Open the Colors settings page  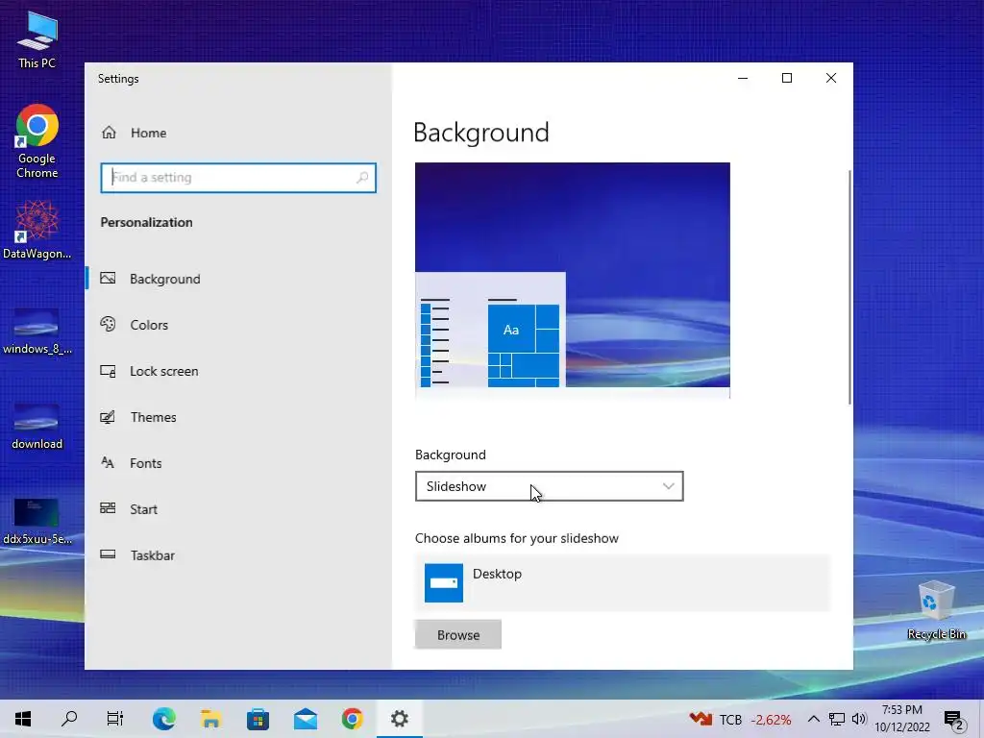click(238, 325)
